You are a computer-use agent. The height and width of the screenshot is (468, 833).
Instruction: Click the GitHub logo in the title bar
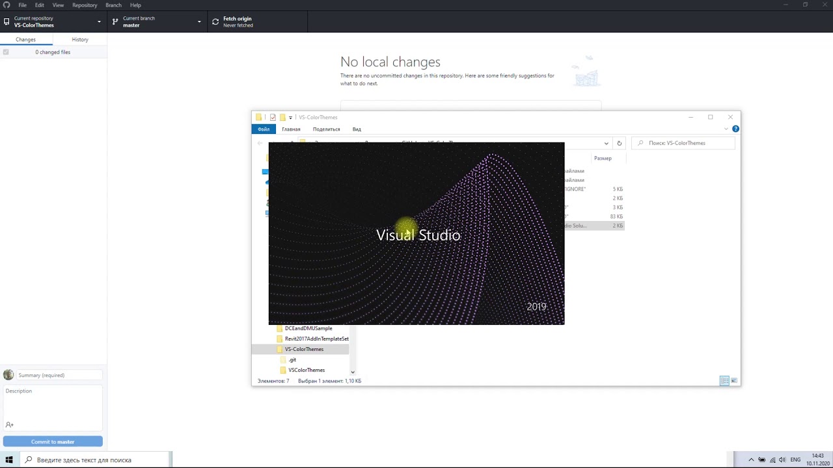point(7,5)
